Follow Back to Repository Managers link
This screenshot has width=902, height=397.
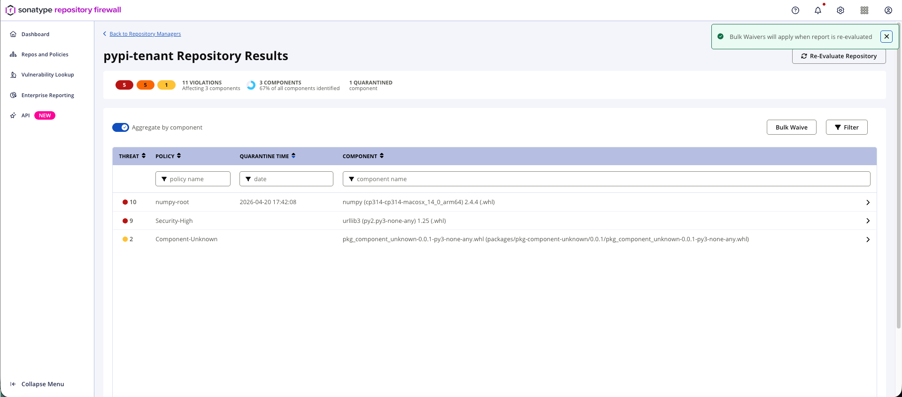(145, 34)
